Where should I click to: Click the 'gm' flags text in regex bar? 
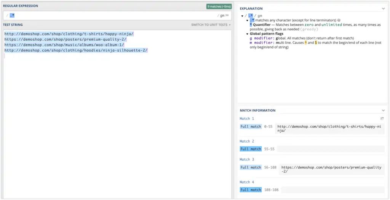(x=222, y=16)
